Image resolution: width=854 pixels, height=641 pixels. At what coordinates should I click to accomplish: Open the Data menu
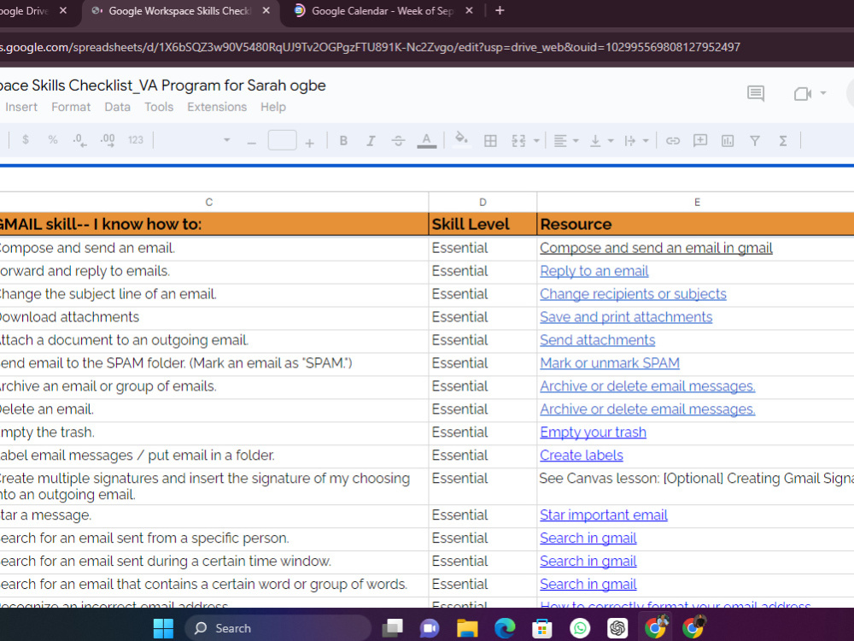117,107
